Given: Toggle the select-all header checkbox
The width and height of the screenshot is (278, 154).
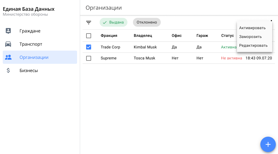Looking at the screenshot, I should (x=89, y=36).
